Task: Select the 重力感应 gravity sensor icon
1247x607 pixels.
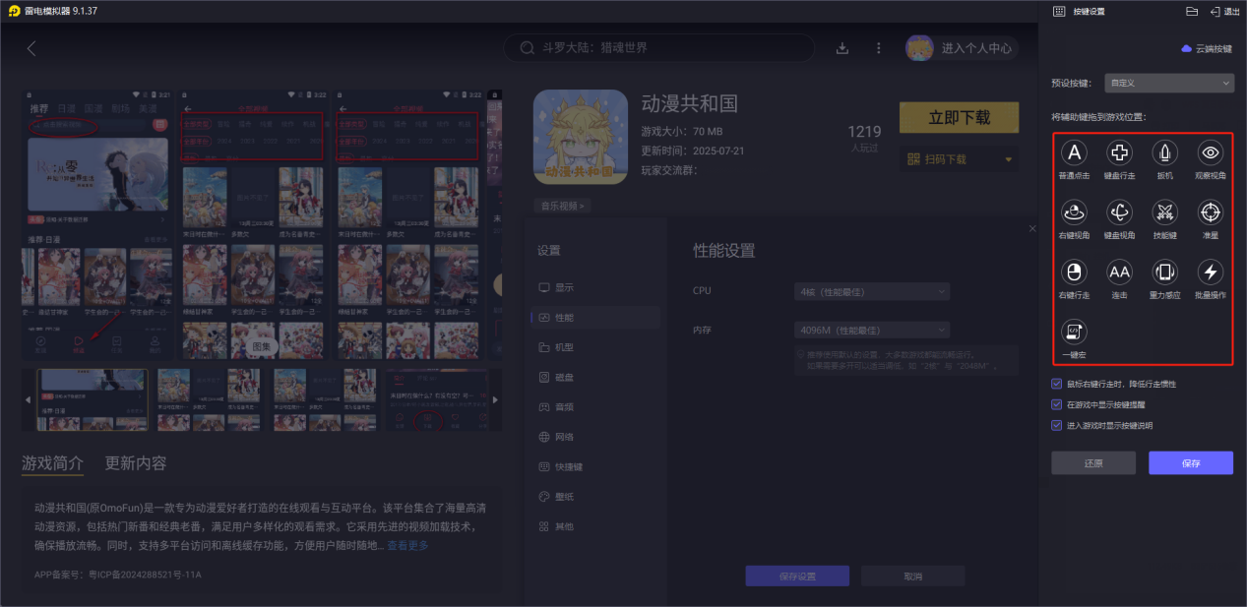Action: click(x=1165, y=273)
